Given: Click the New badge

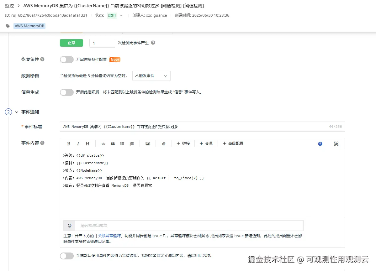Looking at the screenshot, I should [115, 60].
